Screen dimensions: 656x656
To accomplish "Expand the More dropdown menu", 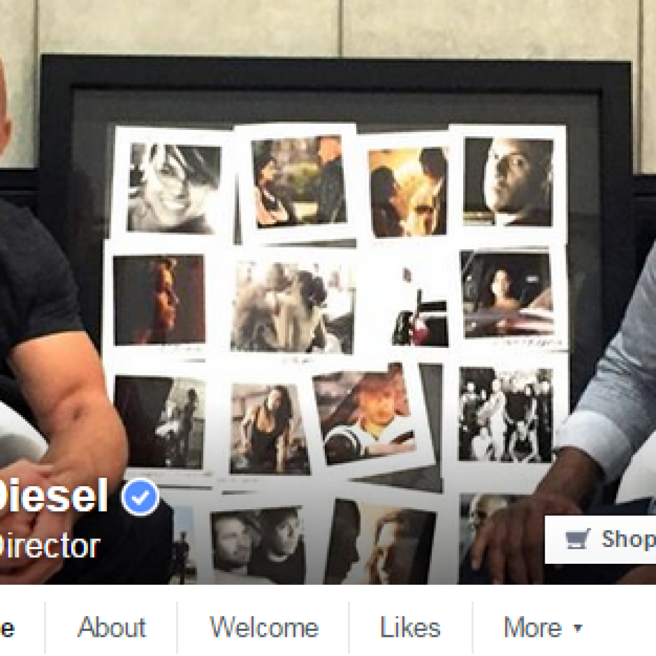I will click(x=543, y=627).
